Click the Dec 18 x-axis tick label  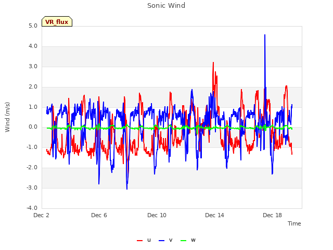point(272,215)
